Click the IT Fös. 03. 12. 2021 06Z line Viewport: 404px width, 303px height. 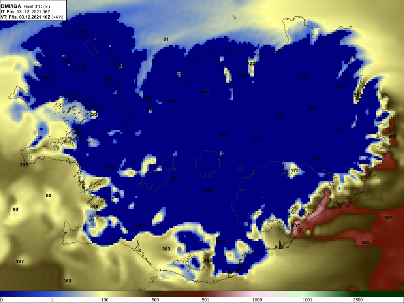pyautogui.click(x=25, y=12)
